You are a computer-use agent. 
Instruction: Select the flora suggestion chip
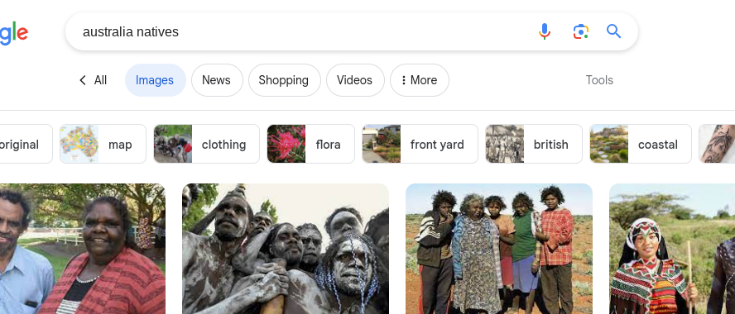click(310, 144)
